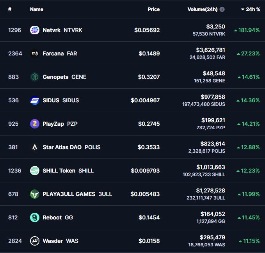Screen dimensions: 265x253
Task: Click rank number 2824
Action: 15,241
